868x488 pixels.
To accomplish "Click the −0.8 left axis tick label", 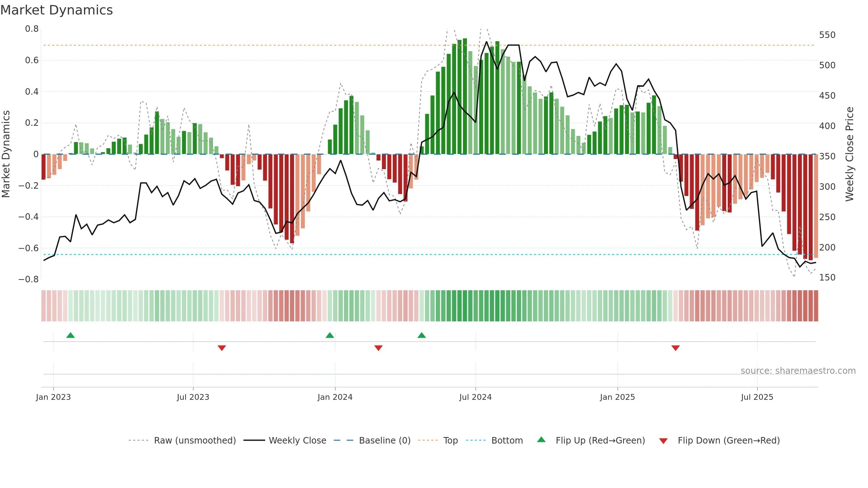I will [29, 279].
